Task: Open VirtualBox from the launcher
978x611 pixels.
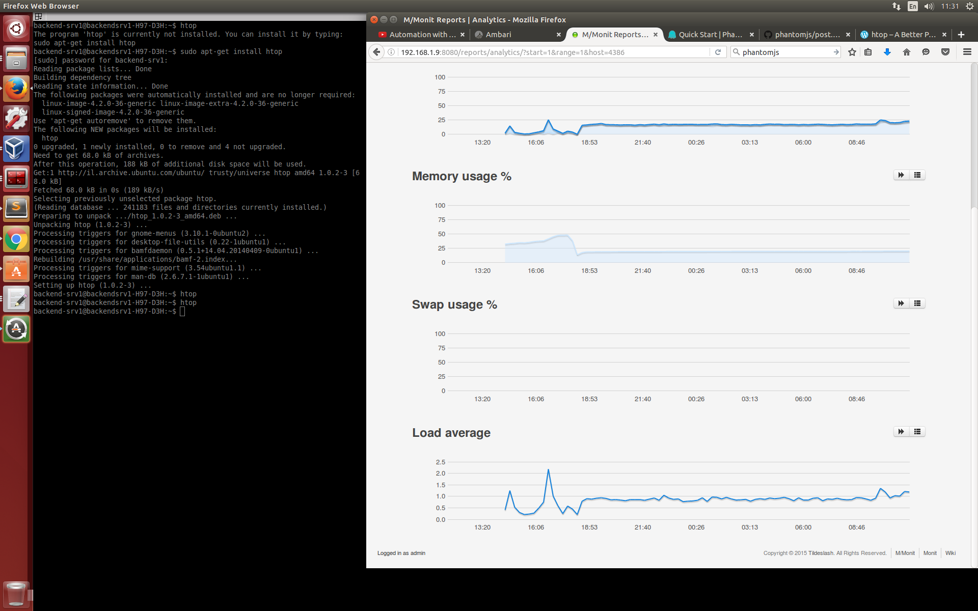Action: pyautogui.click(x=16, y=149)
